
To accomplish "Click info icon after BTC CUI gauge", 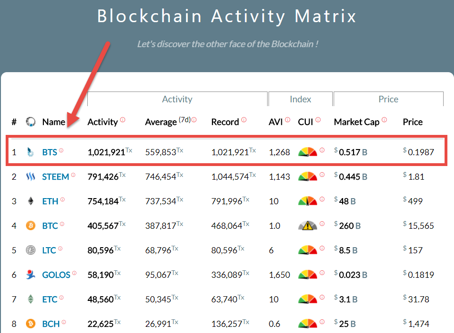I will pos(322,224).
